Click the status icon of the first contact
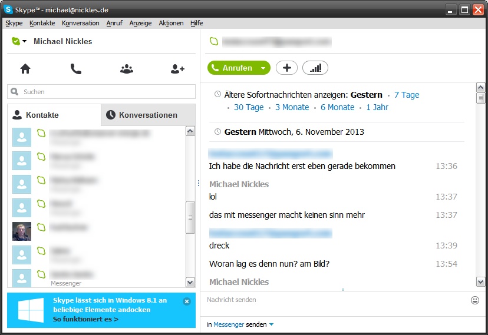 41,133
